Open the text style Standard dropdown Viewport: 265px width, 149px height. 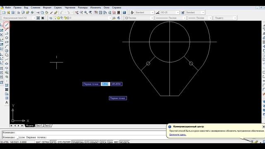click(145, 12)
